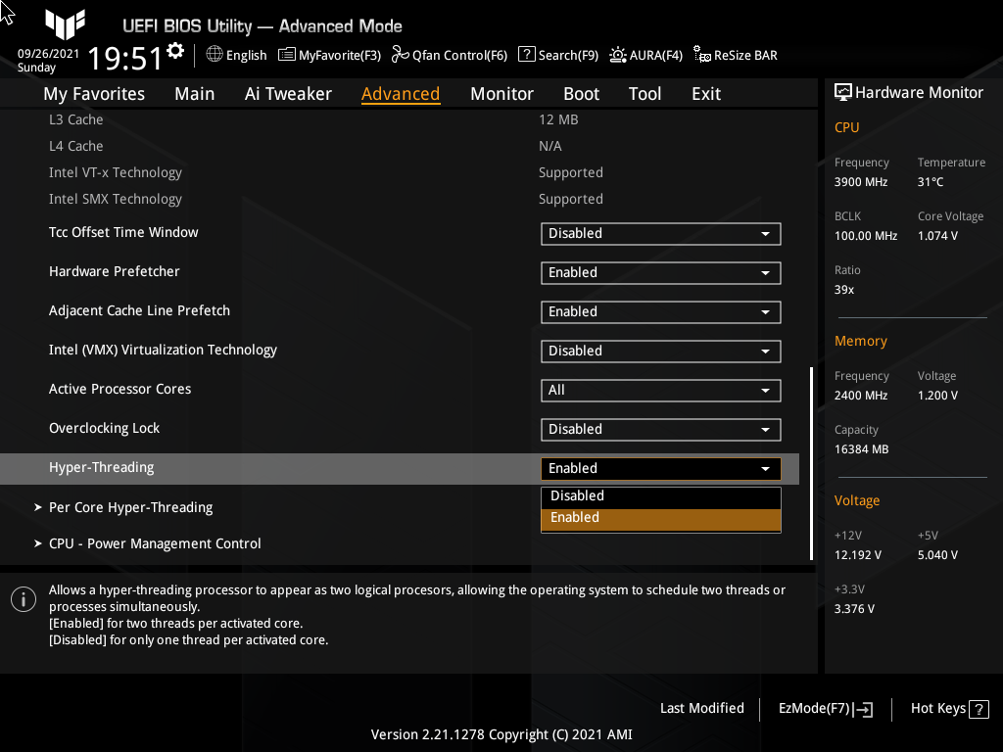Open the Boot menu
The height and width of the screenshot is (752, 1003).
[x=581, y=93]
